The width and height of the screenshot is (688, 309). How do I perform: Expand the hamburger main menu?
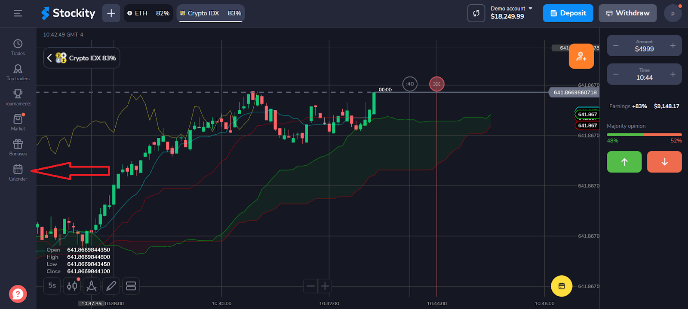point(18,13)
